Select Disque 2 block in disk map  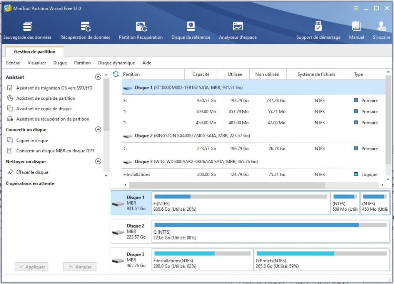coord(131,231)
